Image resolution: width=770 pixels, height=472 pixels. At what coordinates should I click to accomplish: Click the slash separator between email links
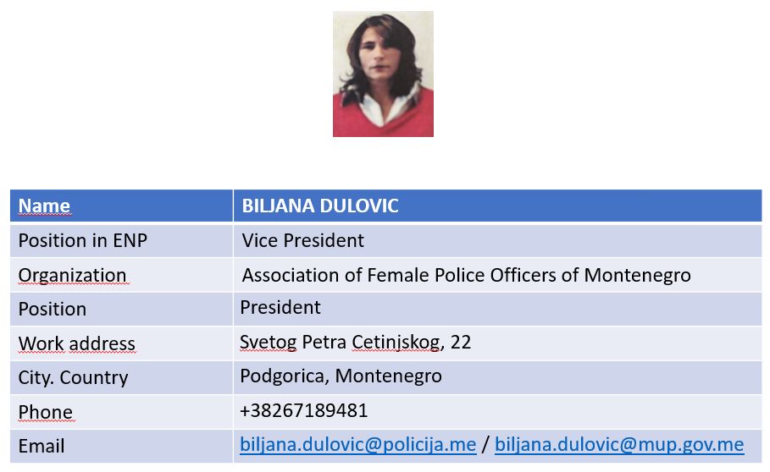point(485,445)
